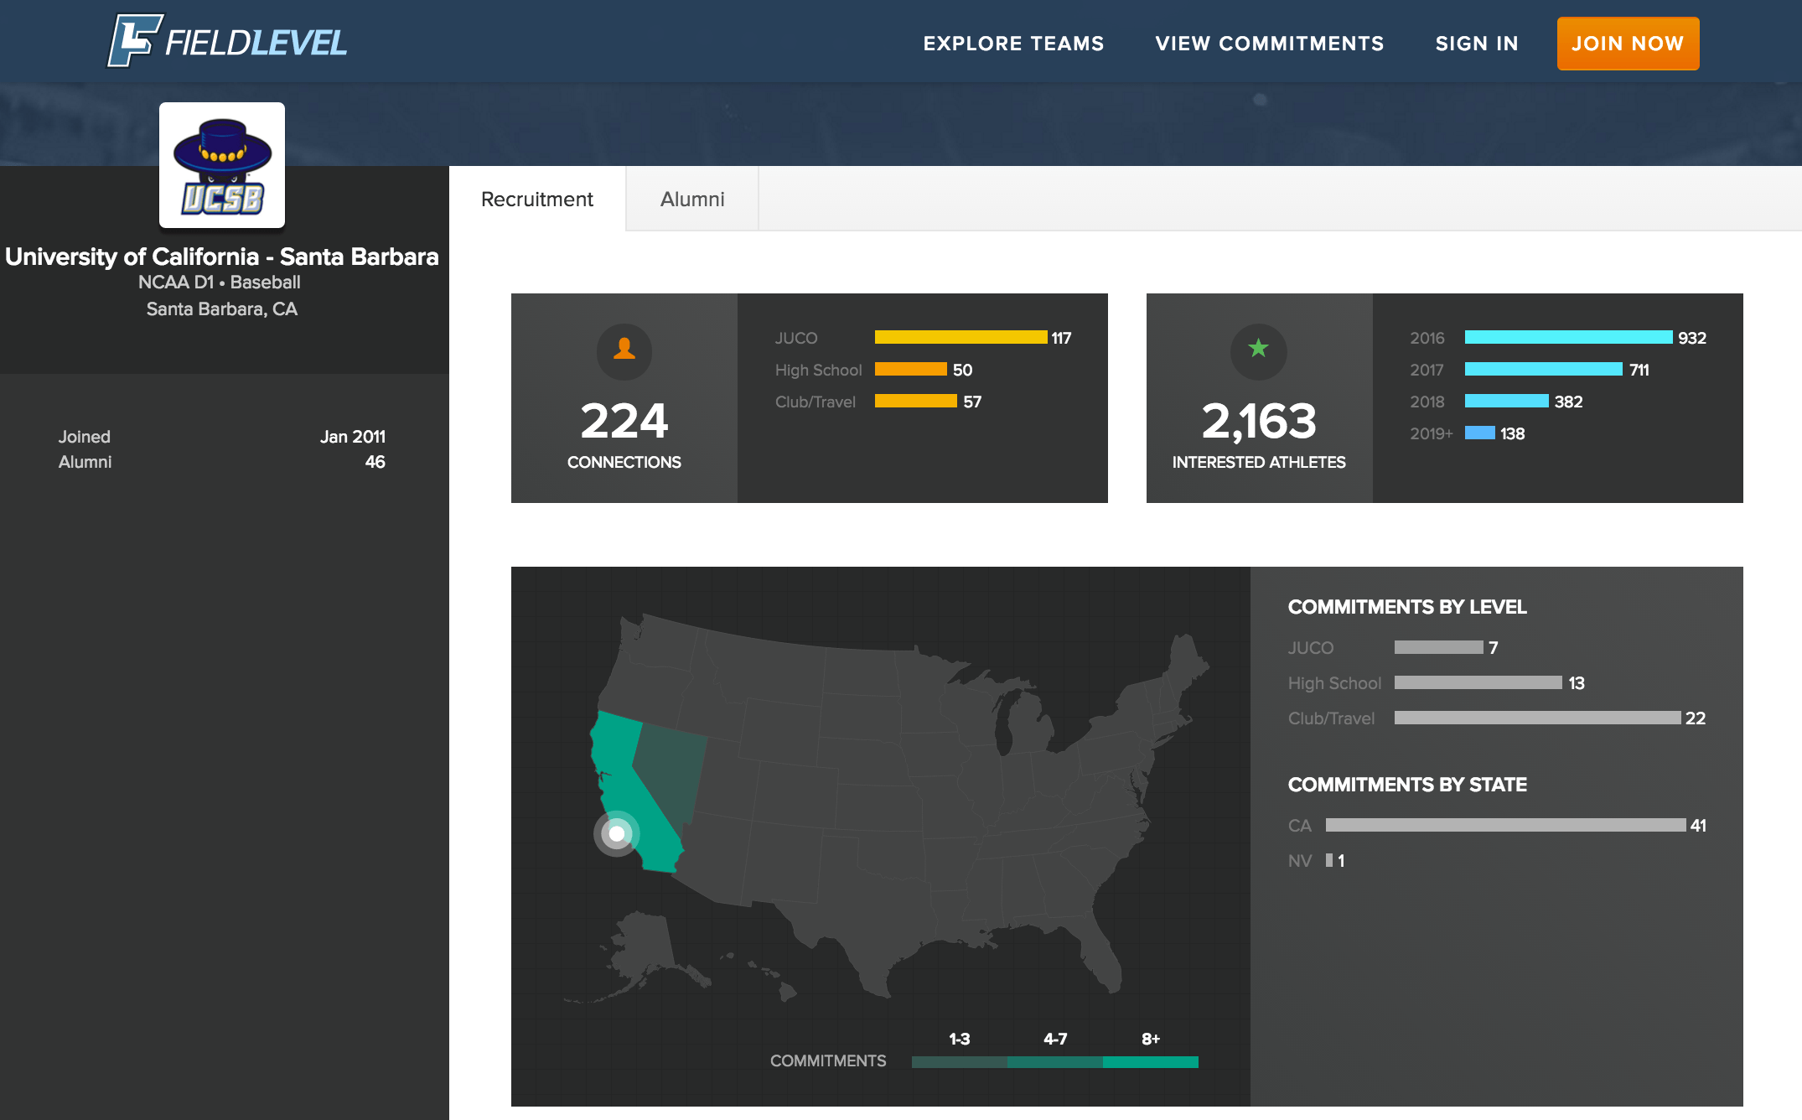The width and height of the screenshot is (1802, 1120).
Task: Click the 1-3 commitments legend swatch
Action: coord(960,1062)
